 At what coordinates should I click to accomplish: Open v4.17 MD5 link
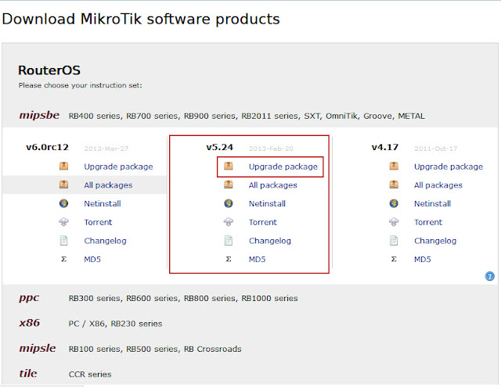coord(423,259)
